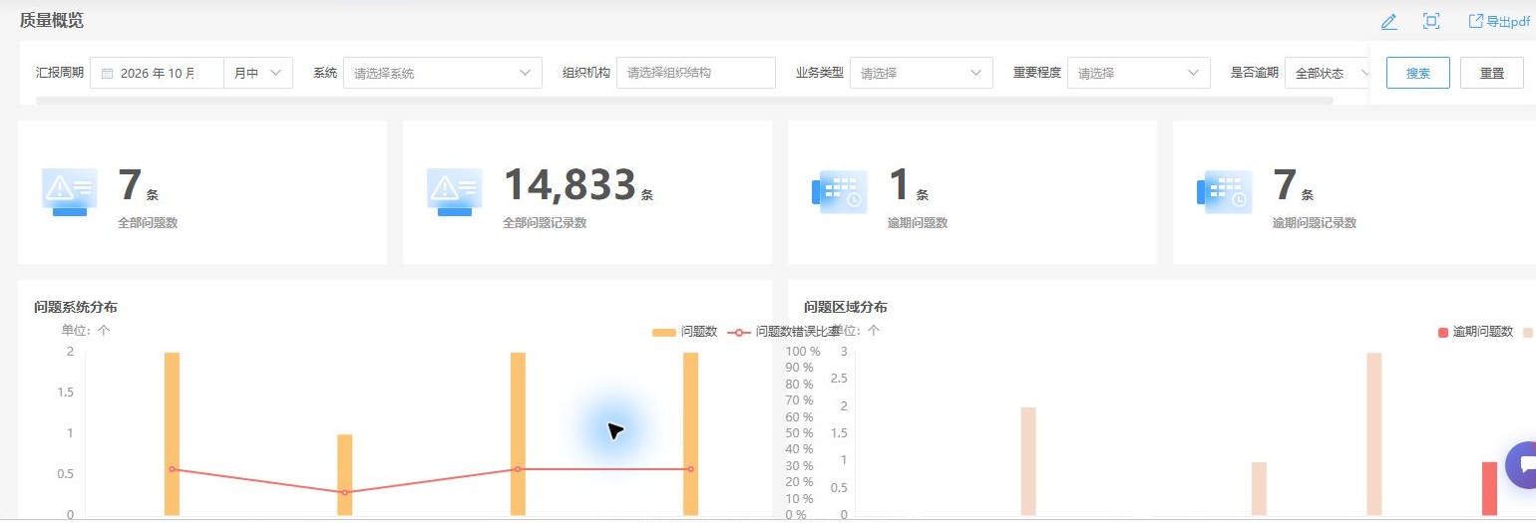1536x523 pixels.
Task: Click the 搜索 button
Action: [x=1418, y=73]
